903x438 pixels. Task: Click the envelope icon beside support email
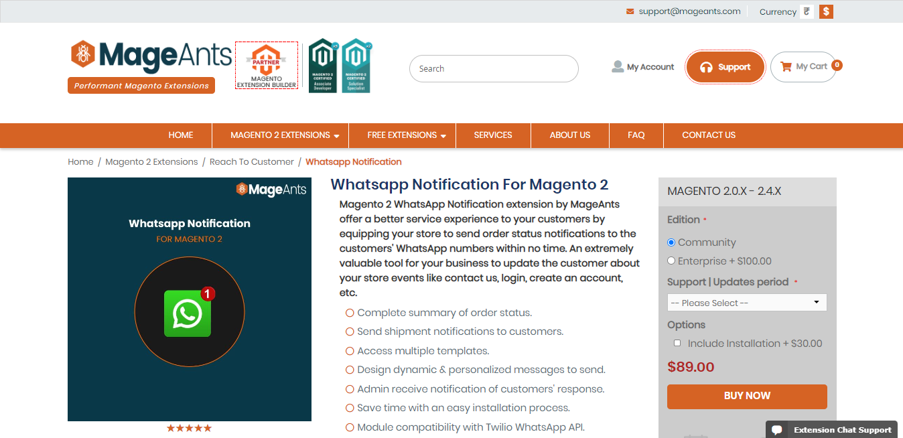coord(630,11)
